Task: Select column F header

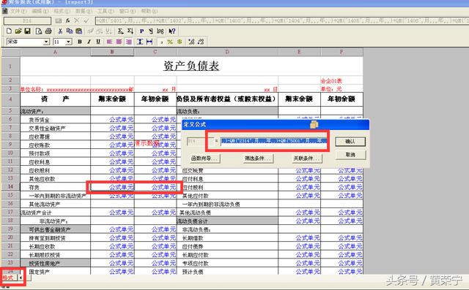Action: coord(342,52)
